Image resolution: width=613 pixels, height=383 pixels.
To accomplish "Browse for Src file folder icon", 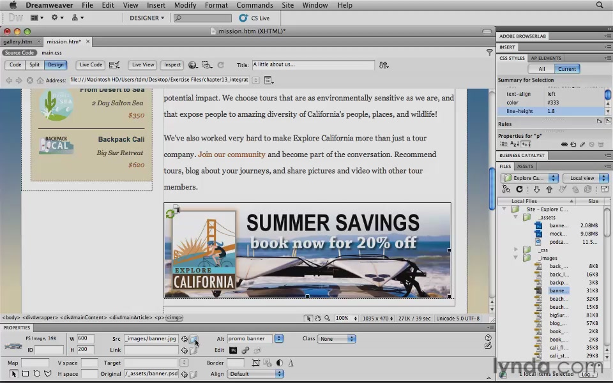I will pos(193,339).
